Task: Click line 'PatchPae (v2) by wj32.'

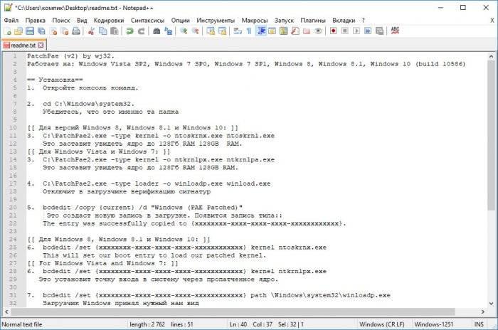Action: (70, 56)
